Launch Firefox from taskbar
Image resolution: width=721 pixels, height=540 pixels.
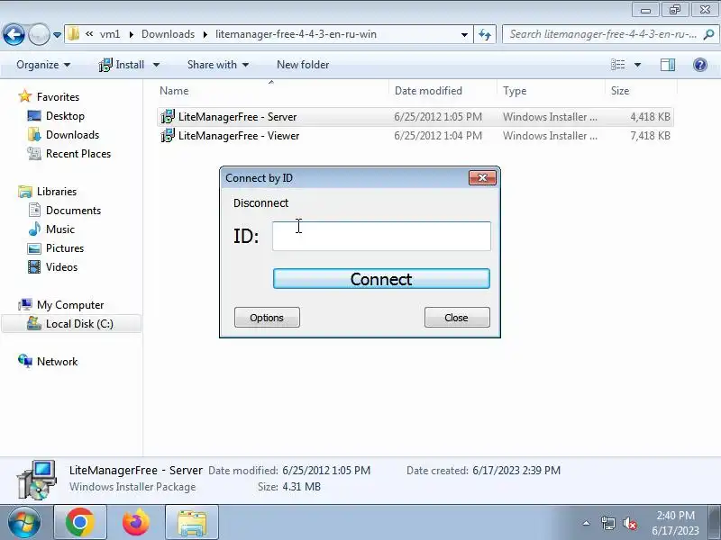pyautogui.click(x=136, y=523)
